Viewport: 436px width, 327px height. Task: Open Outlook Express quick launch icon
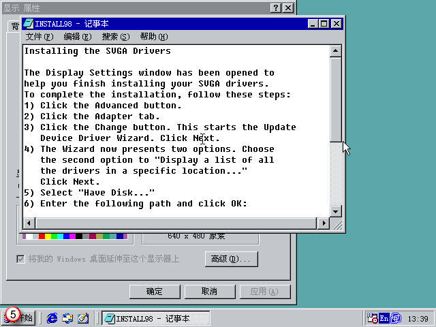click(x=67, y=318)
